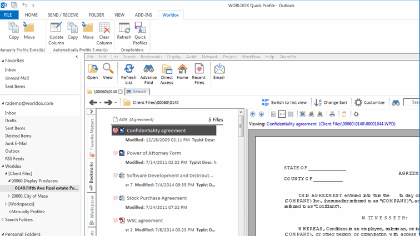Open the Worldox Workflow menu

(251, 57)
